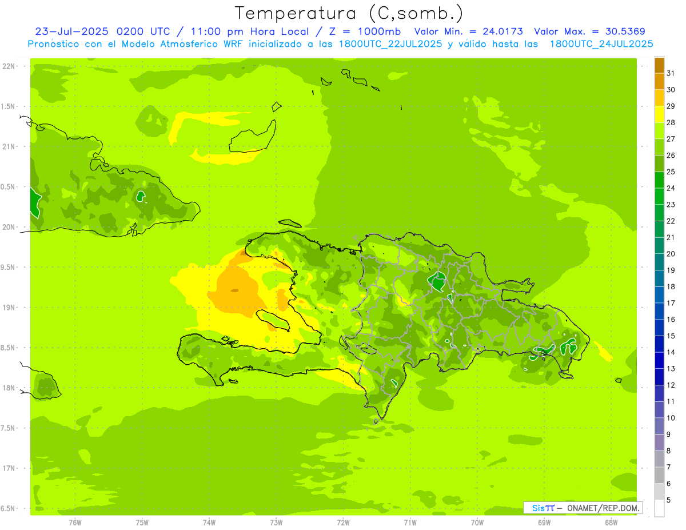Screen dimensions: 686x530
Task: Select the legend value label '10'
Action: point(671,418)
